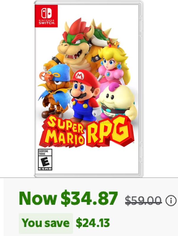Click the $24.13 savings amount
The height and width of the screenshot is (236, 178).
click(93, 223)
